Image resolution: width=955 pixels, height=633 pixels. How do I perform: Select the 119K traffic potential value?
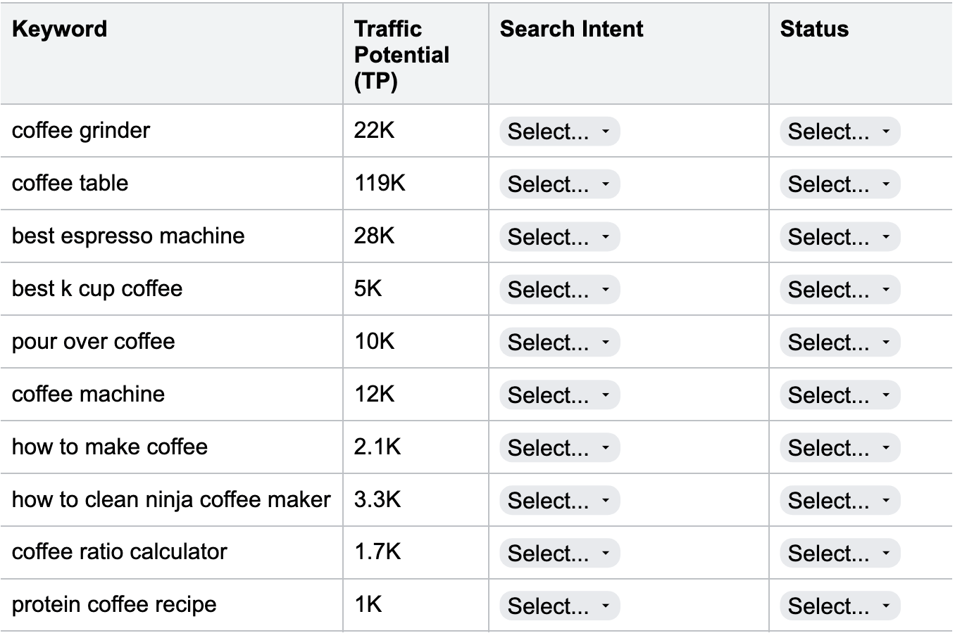point(375,184)
